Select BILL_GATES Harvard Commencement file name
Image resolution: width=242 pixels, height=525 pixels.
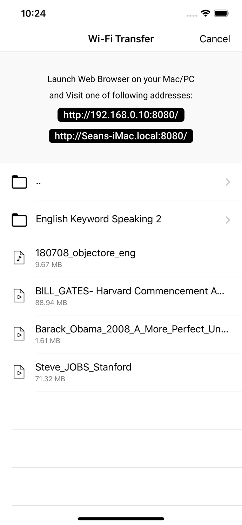(130, 291)
